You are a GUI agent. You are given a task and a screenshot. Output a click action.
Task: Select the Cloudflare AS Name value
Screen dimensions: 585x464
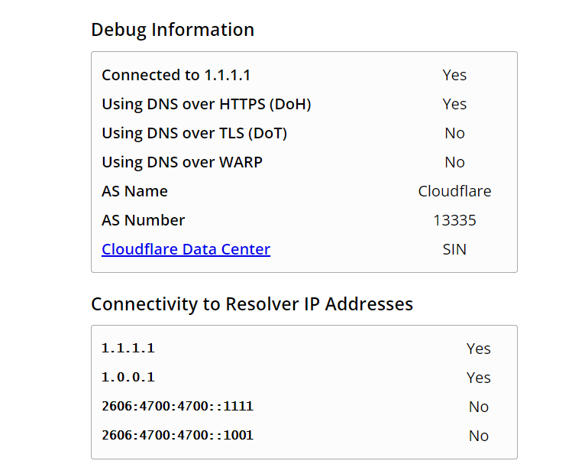pos(454,191)
